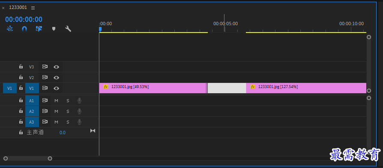Screen dimensions: 383x168
Task: Close the 1233001 sequence tab
Action: click(x=3, y=8)
